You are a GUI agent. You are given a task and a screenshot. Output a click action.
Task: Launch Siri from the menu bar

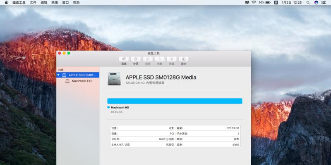click(x=316, y=2)
